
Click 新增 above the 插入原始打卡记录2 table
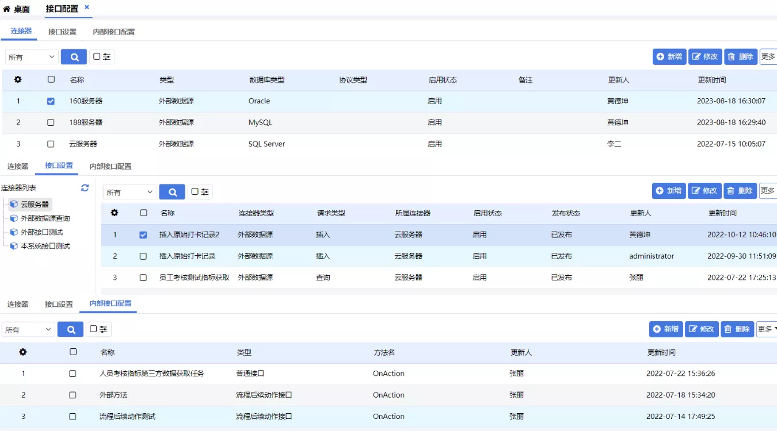[669, 191]
